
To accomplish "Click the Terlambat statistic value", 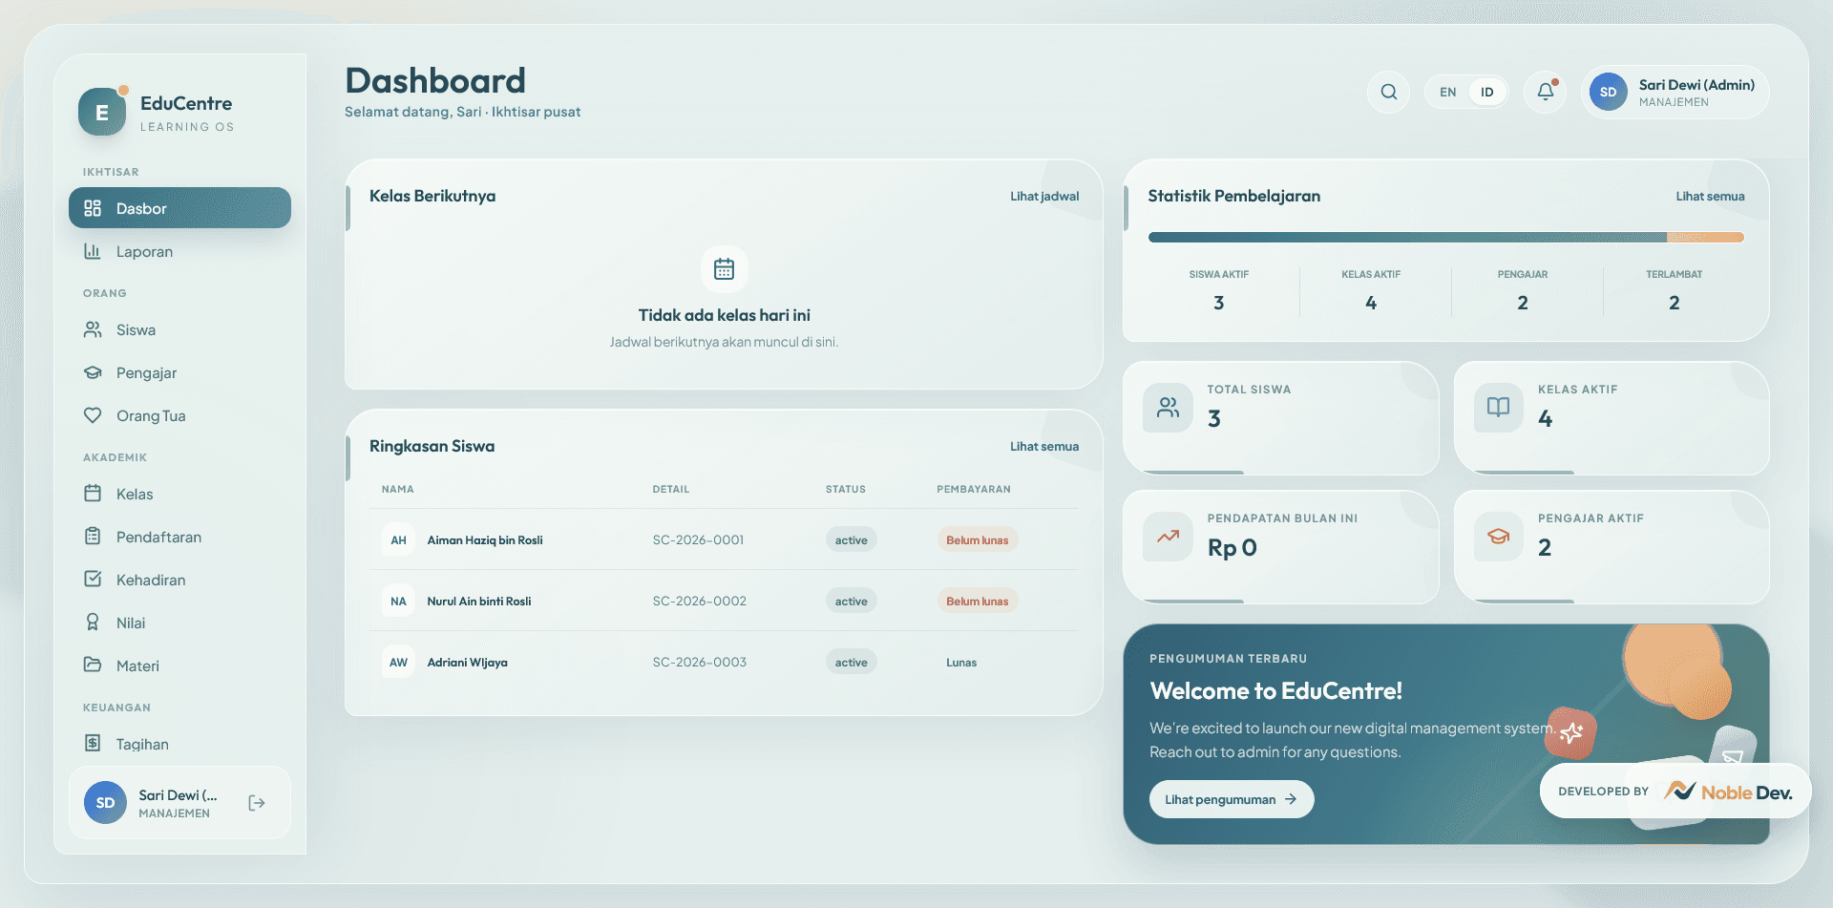I will (x=1675, y=303).
